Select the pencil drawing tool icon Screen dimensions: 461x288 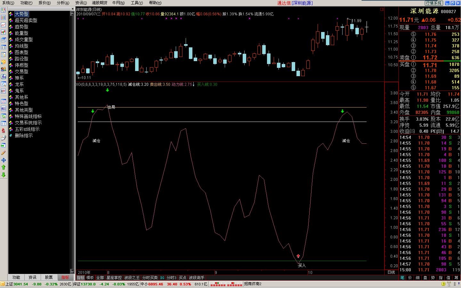pos(4,153)
